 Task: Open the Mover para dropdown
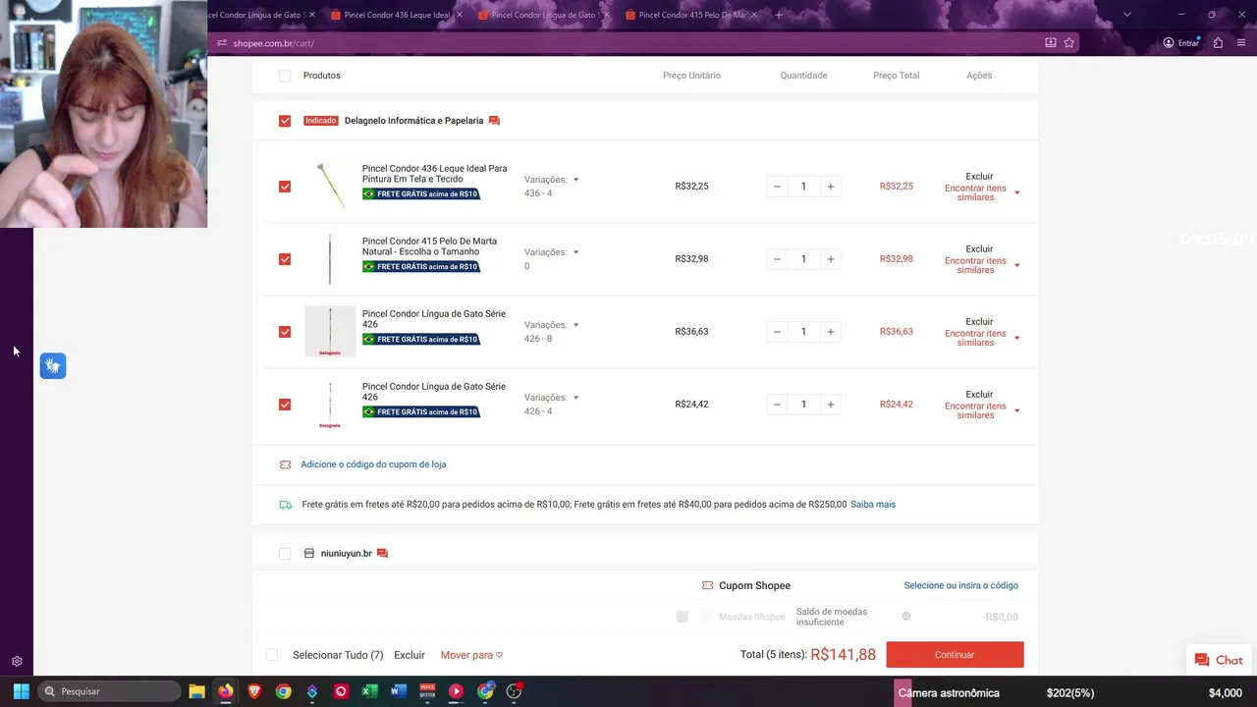[471, 655]
